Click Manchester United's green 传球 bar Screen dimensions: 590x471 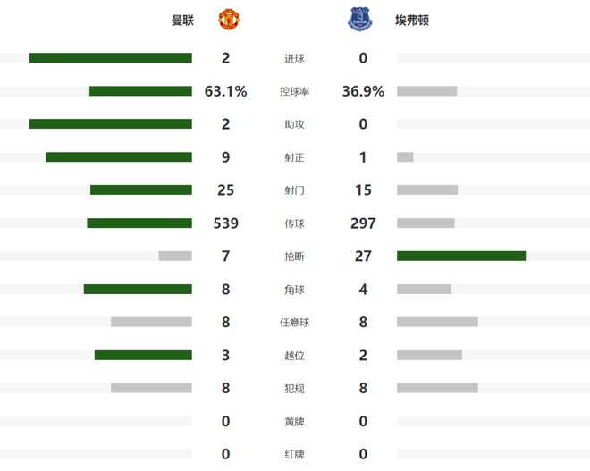coord(139,223)
